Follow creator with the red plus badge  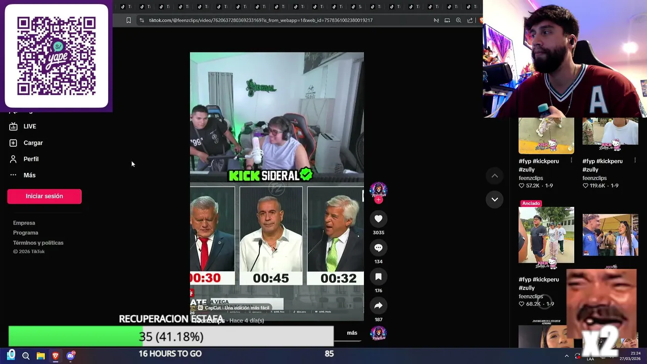click(378, 200)
